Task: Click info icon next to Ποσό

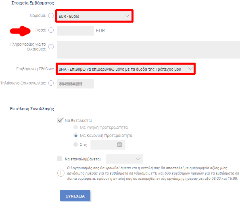Action: point(51,30)
